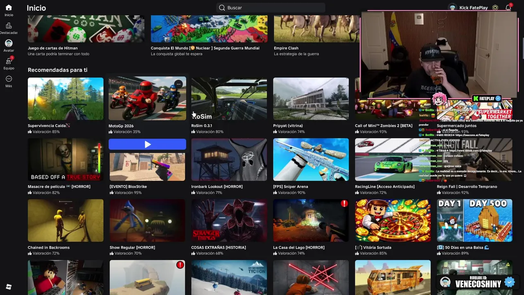Open Chained in Backrooms thumbnail
The width and height of the screenshot is (524, 295).
pyautogui.click(x=65, y=220)
